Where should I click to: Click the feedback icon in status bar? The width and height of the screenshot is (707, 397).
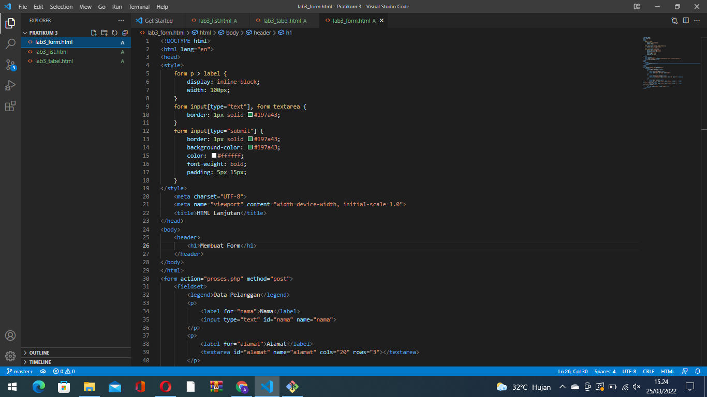point(685,371)
